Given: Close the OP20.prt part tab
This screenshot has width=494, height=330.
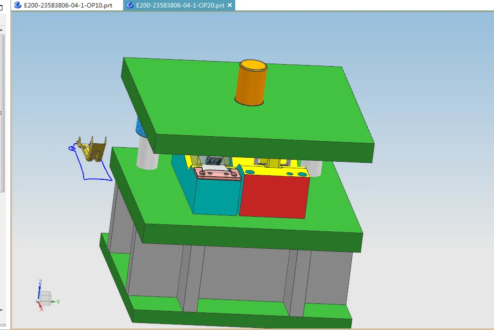Looking at the screenshot, I should point(229,6).
